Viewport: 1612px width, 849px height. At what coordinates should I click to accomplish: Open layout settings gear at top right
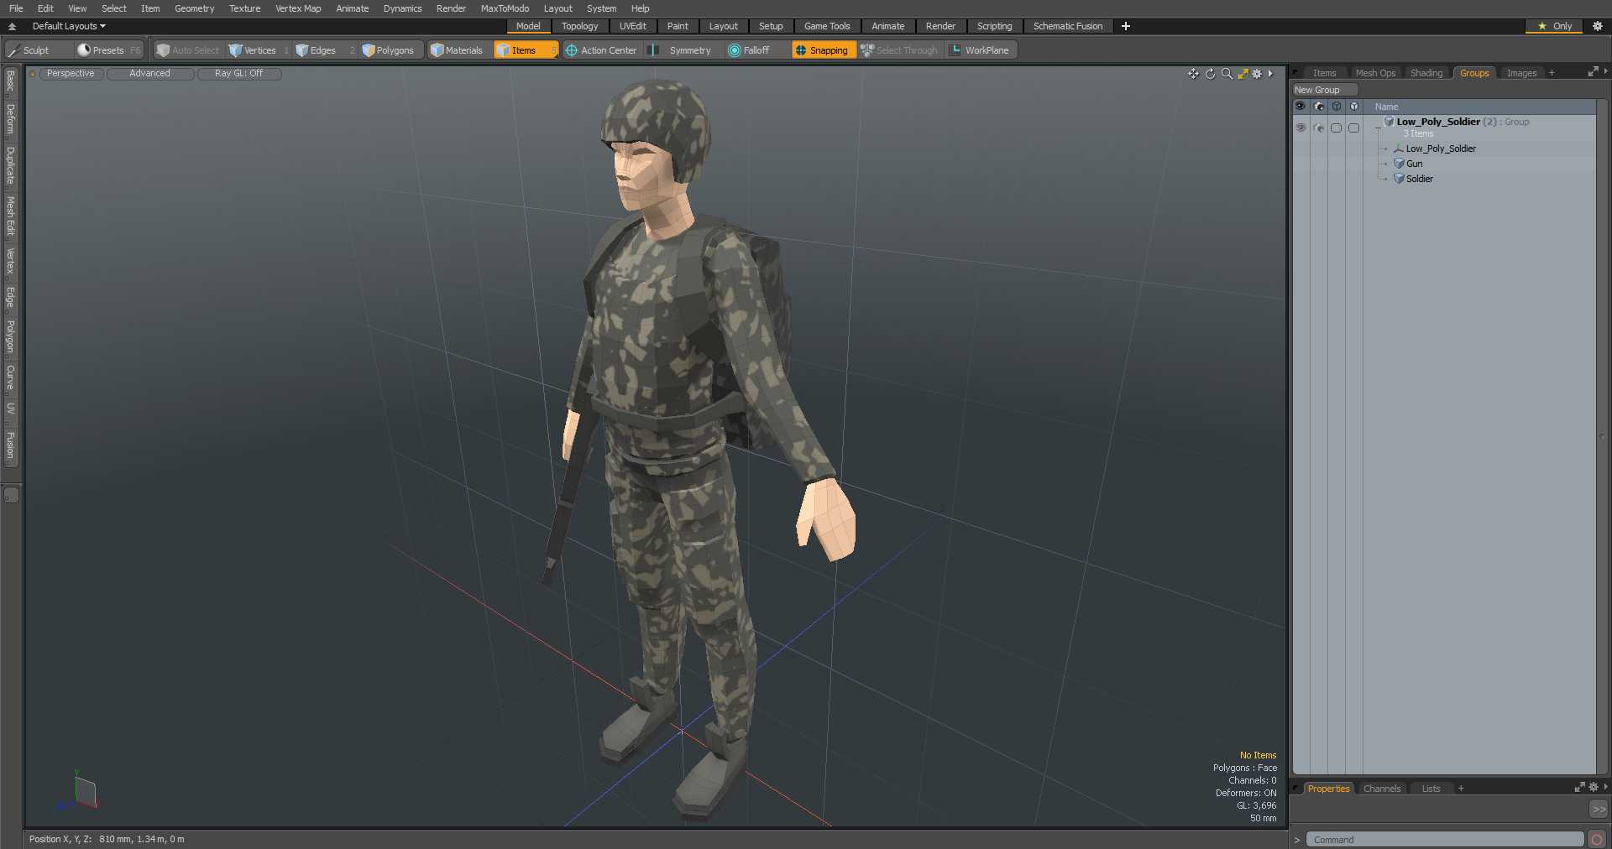pos(1598,26)
